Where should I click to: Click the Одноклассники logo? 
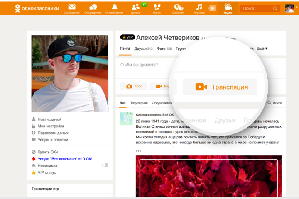click(37, 8)
